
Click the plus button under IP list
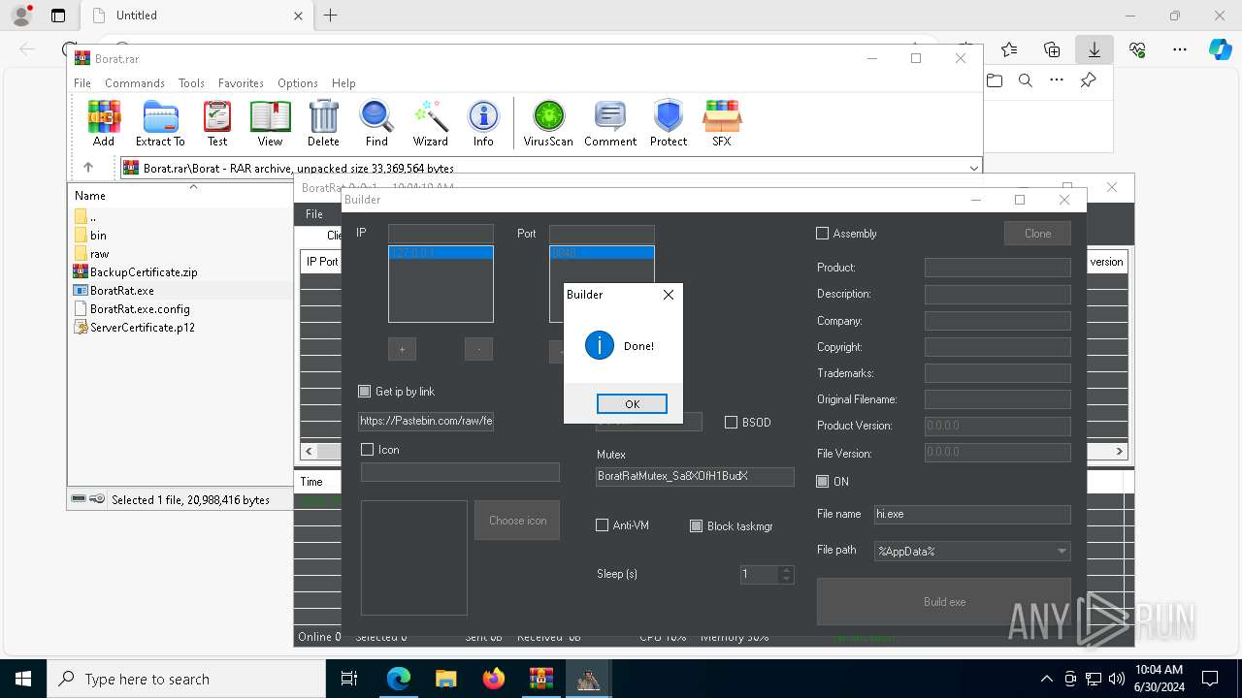(x=402, y=349)
